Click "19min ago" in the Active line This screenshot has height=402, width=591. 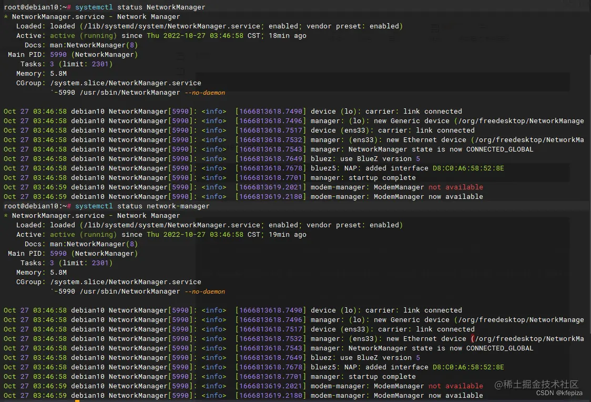pyautogui.click(x=287, y=234)
